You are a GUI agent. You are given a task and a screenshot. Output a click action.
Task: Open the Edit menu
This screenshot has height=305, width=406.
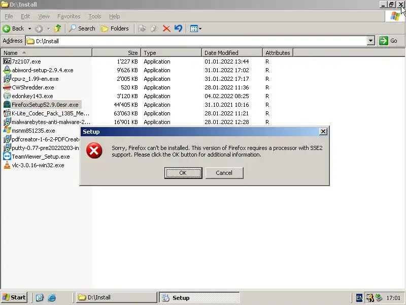point(25,16)
